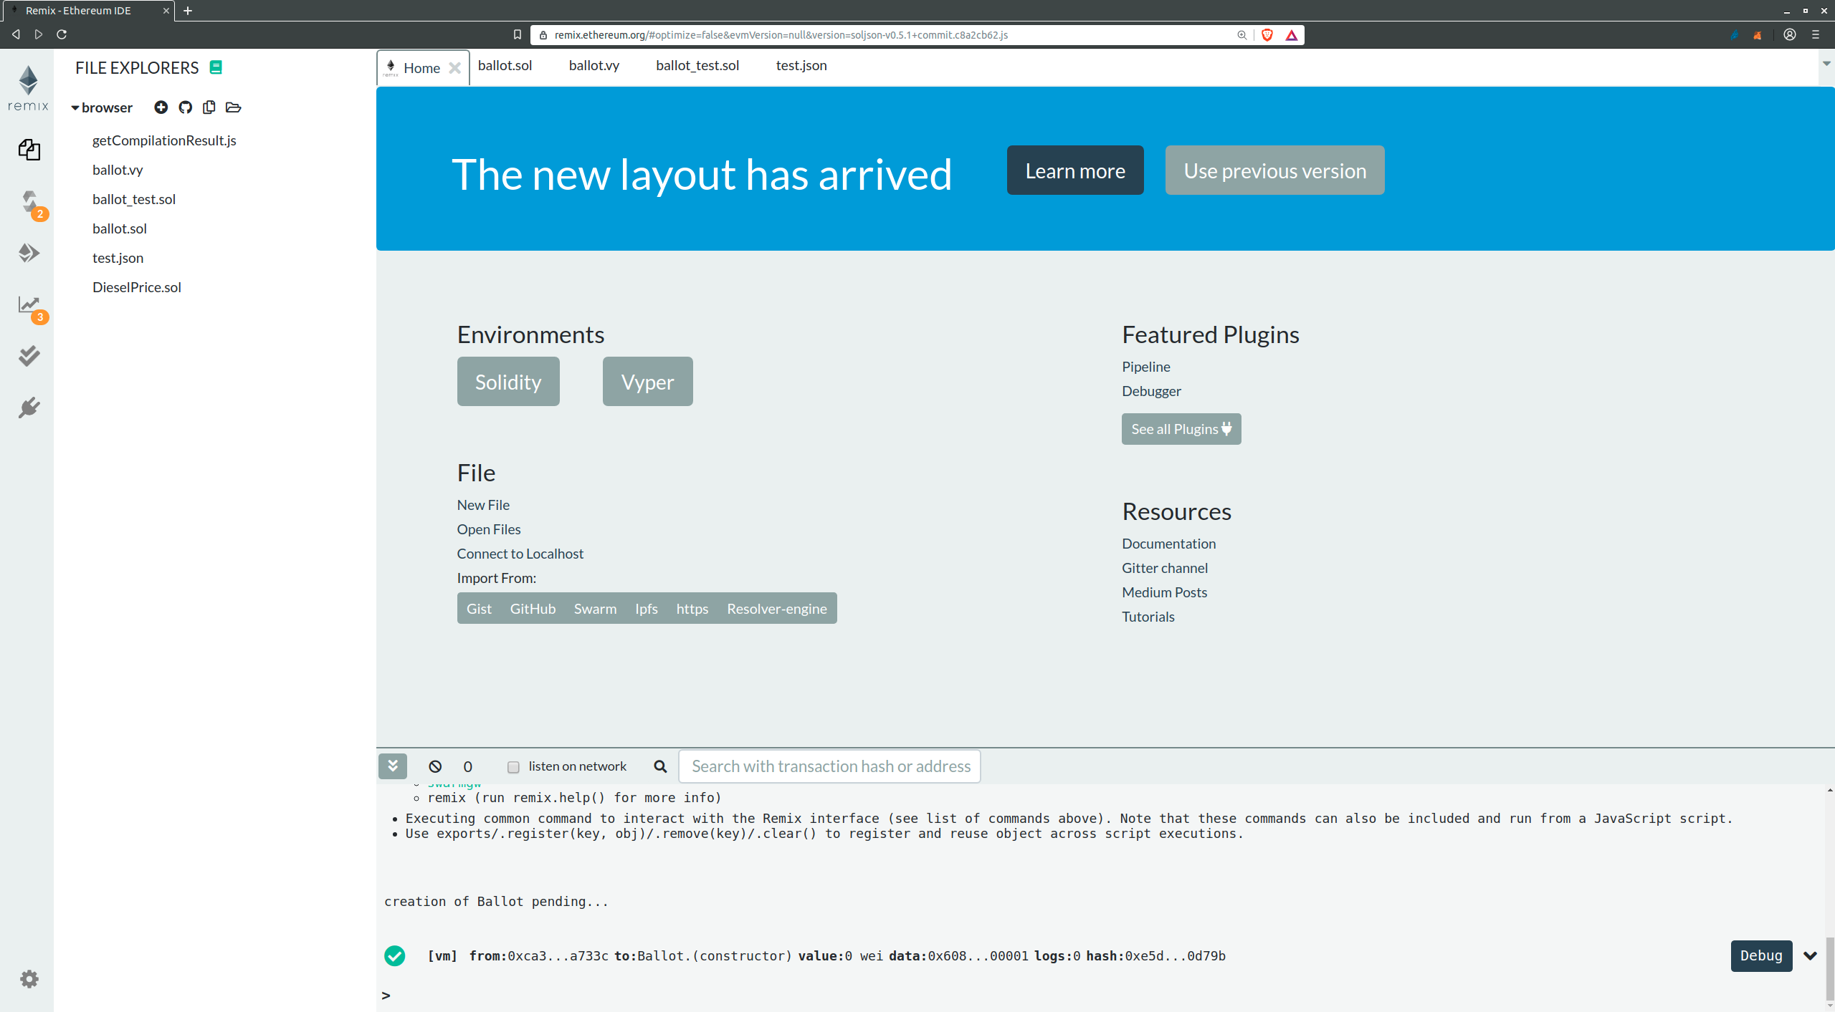Open the Solidity unit Testing panel
Viewport: 1835px width, 1012px height.
point(29,356)
